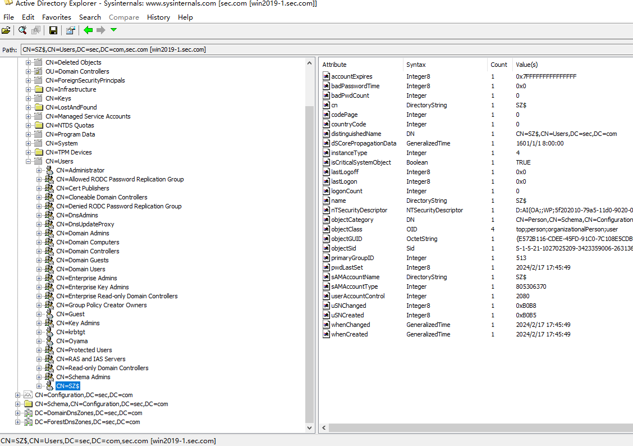
Task: Expand the CN=System container
Action: (28, 143)
